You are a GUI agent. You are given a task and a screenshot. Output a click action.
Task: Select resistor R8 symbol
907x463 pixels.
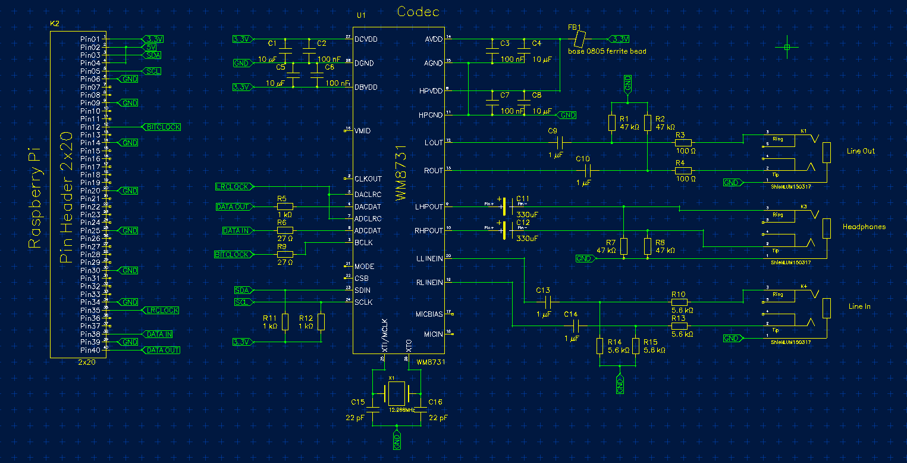[x=648, y=246]
